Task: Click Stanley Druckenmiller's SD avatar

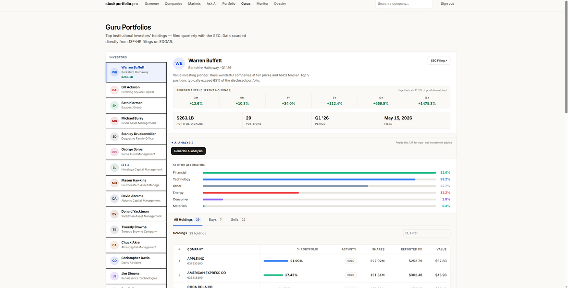Action: (114, 136)
